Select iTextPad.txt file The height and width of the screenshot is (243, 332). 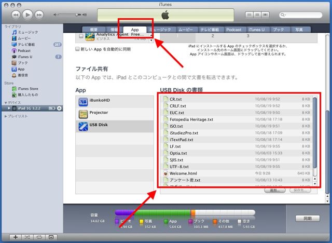coord(236,140)
